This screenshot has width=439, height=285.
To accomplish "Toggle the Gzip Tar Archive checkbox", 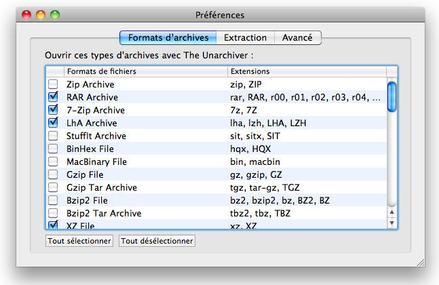I will pos(53,187).
